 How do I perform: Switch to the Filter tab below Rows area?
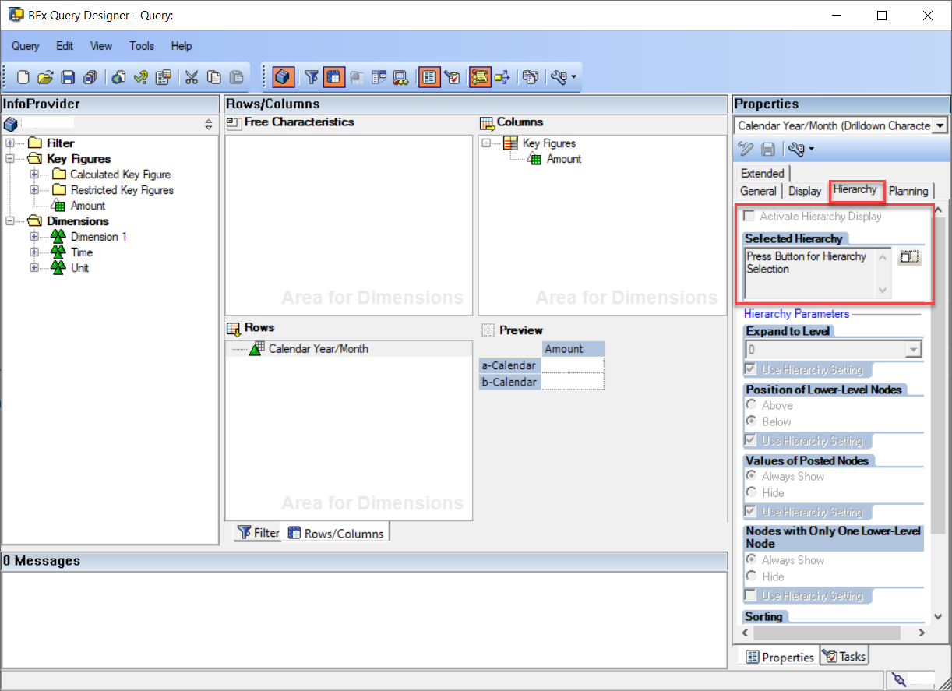point(259,533)
